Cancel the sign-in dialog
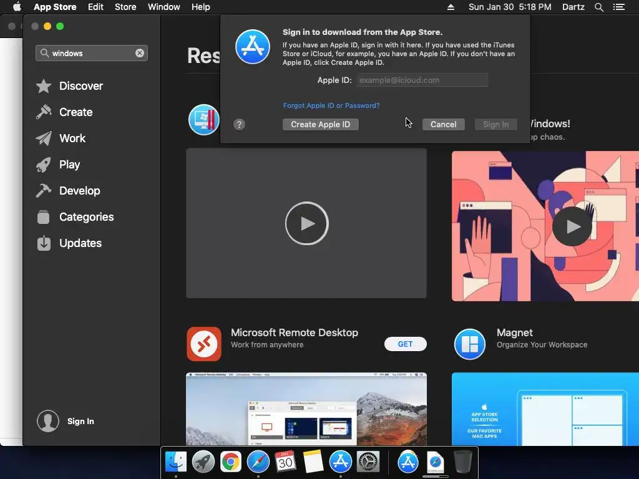The image size is (639, 479). 444,124
